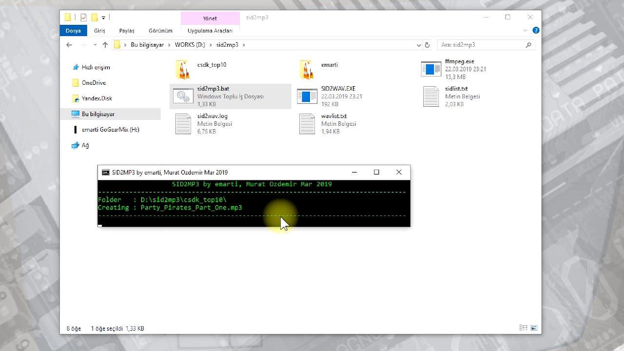This screenshot has width=624, height=351.
Task: Open the Paylaş ribbon tab
Action: click(x=127, y=30)
